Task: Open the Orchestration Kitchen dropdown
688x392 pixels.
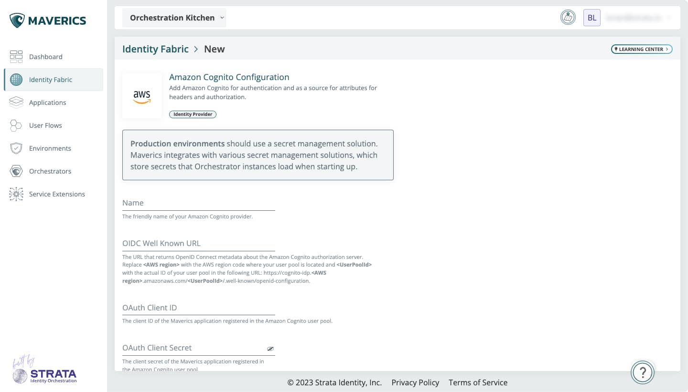Action: [174, 18]
